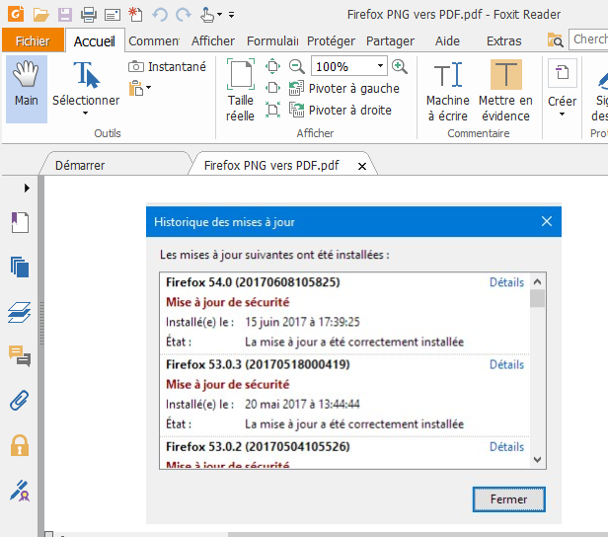The image size is (608, 537).
Task: Click the zoom in magnifier icon
Action: (400, 66)
